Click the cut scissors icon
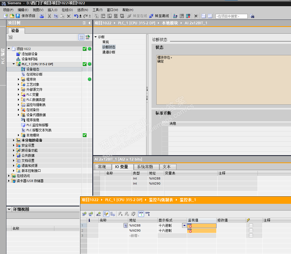The image size is (291, 254). tap(49, 16)
